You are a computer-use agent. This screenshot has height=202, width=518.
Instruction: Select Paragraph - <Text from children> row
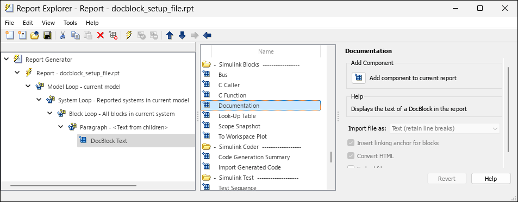click(x=123, y=127)
